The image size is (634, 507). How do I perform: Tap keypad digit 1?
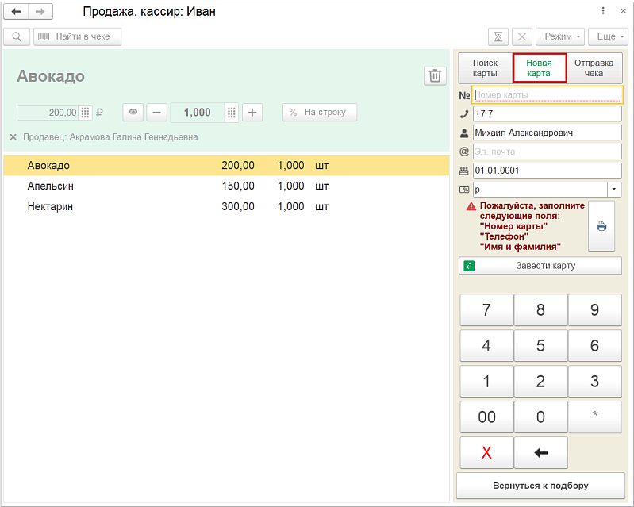[487, 382]
